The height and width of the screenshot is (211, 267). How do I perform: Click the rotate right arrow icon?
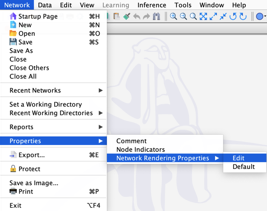[243, 16]
